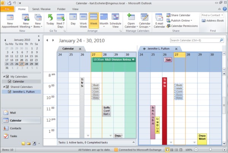Open Folder List icon
Viewport: 228px width, 153px height.
[x=28, y=144]
